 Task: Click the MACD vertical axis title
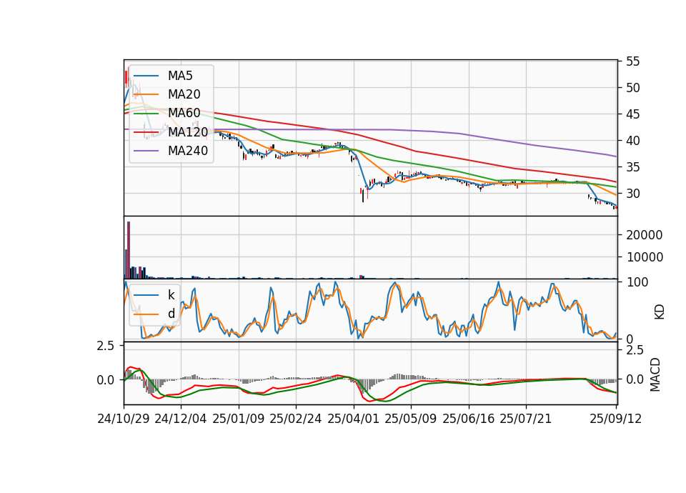[655, 374]
